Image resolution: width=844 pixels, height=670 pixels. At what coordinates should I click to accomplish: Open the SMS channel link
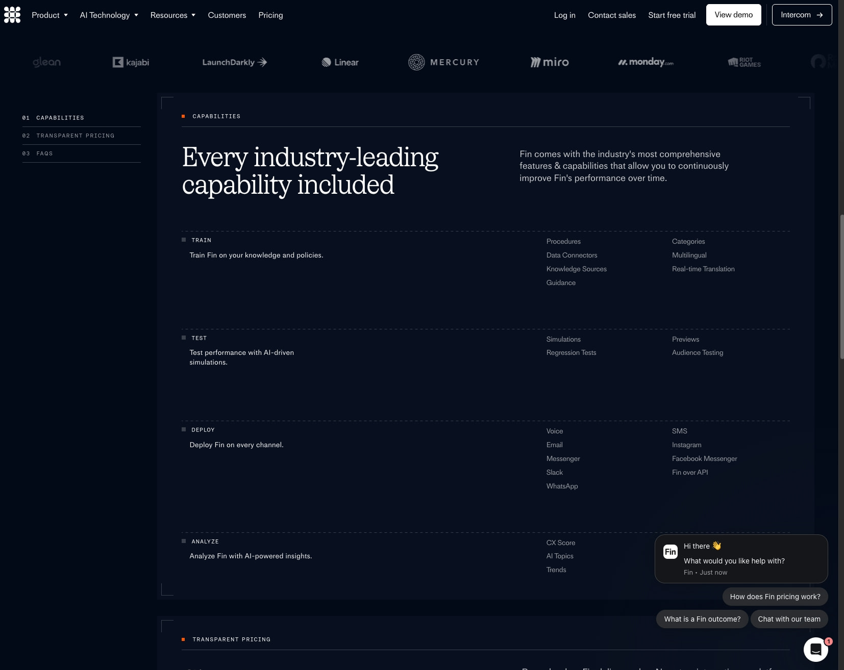(x=679, y=431)
